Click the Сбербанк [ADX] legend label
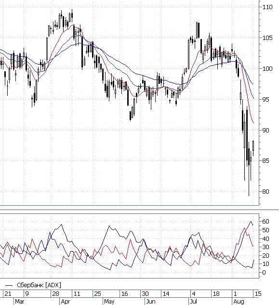The height and width of the screenshot is (305, 279). click(39, 285)
